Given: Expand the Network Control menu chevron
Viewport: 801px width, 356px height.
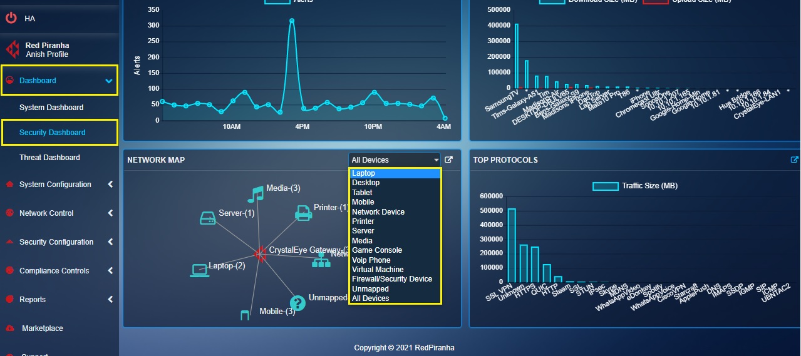Looking at the screenshot, I should pyautogui.click(x=110, y=213).
